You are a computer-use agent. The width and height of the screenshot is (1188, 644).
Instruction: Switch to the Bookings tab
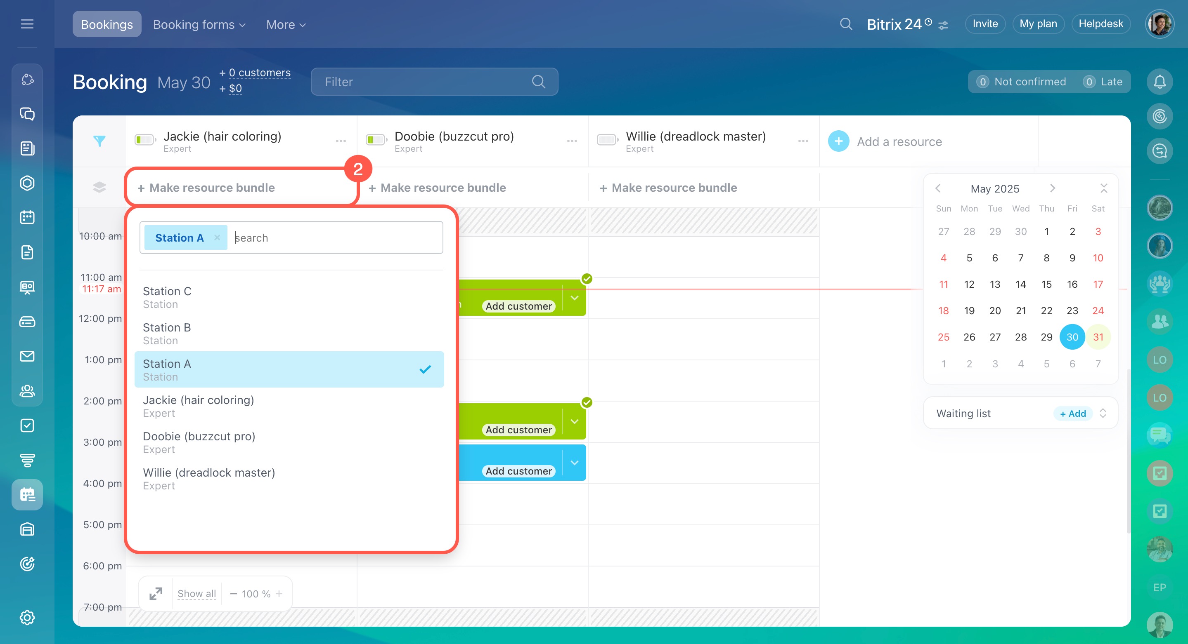click(106, 24)
